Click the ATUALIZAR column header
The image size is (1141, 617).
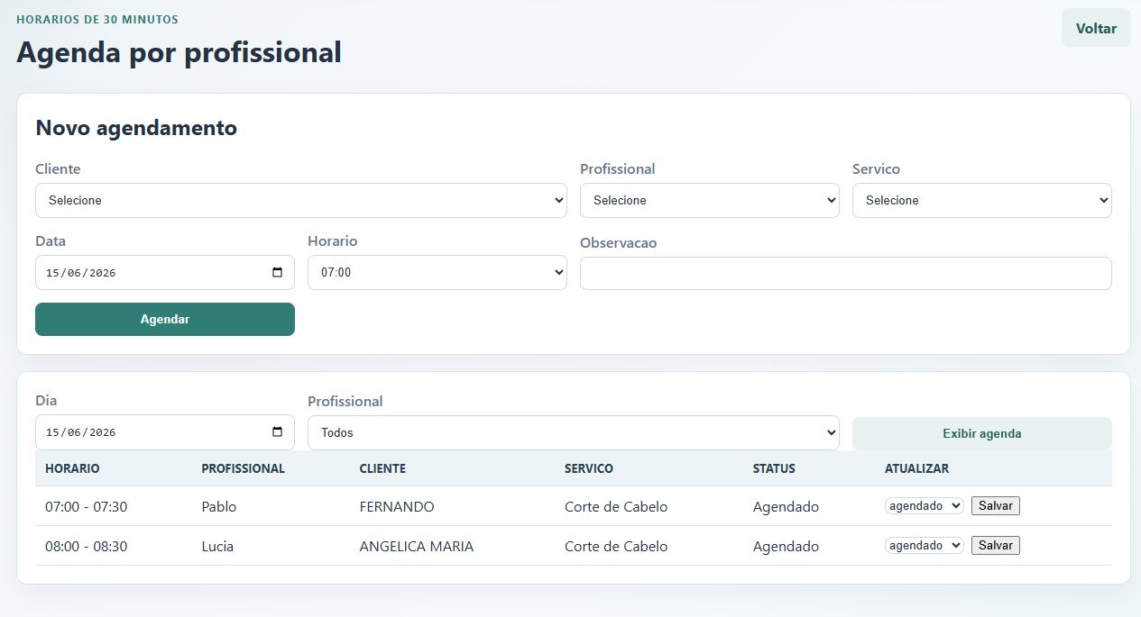917,468
